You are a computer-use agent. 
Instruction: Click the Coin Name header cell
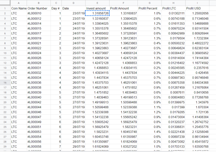[19, 9]
